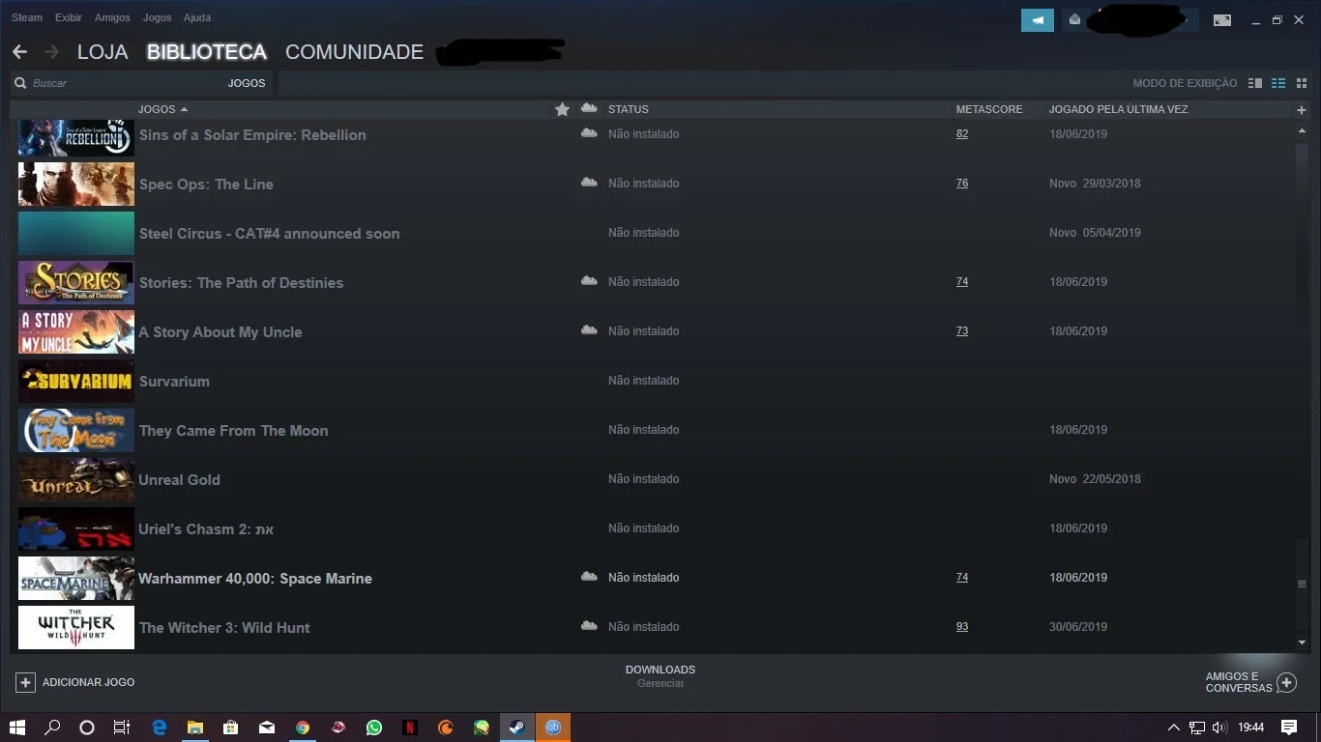
Task: Click cloud icon for Sins of a Solar Empire
Action: 589,133
